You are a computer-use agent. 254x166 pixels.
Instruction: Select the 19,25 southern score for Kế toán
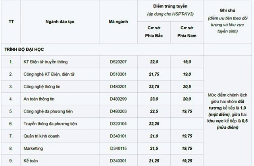click(186, 161)
